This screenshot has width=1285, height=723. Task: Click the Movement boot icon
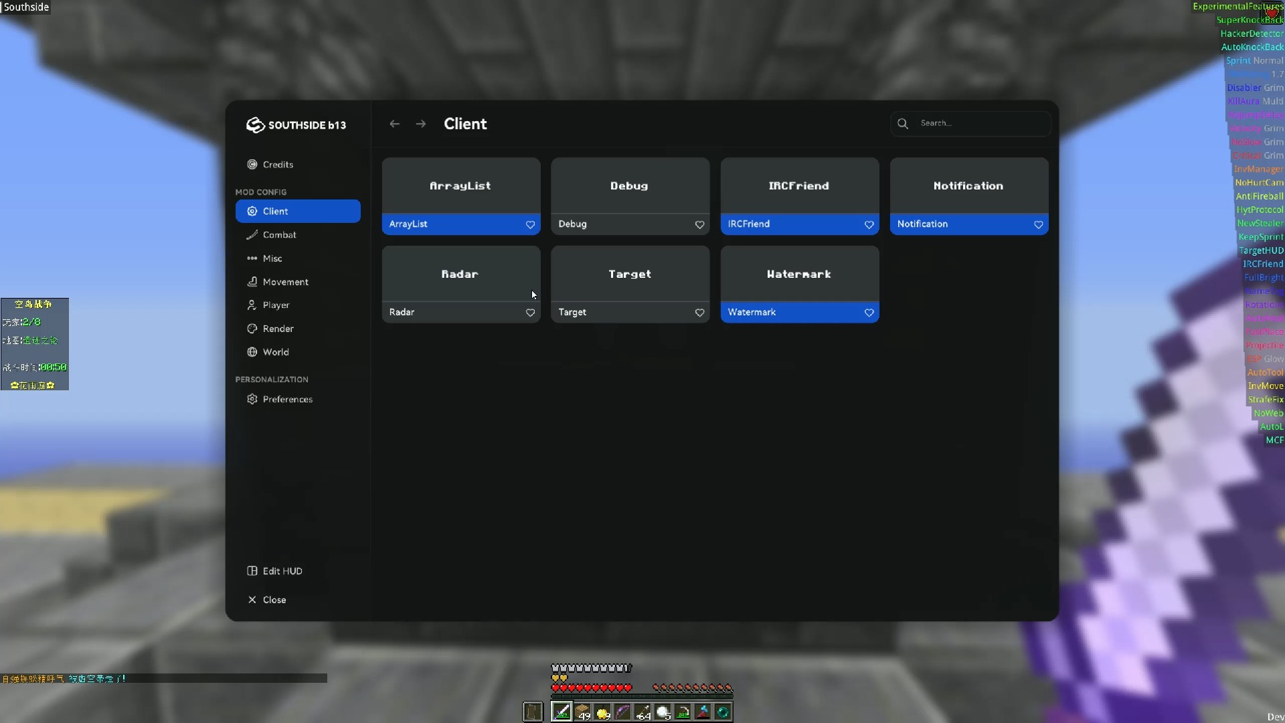pyautogui.click(x=252, y=282)
